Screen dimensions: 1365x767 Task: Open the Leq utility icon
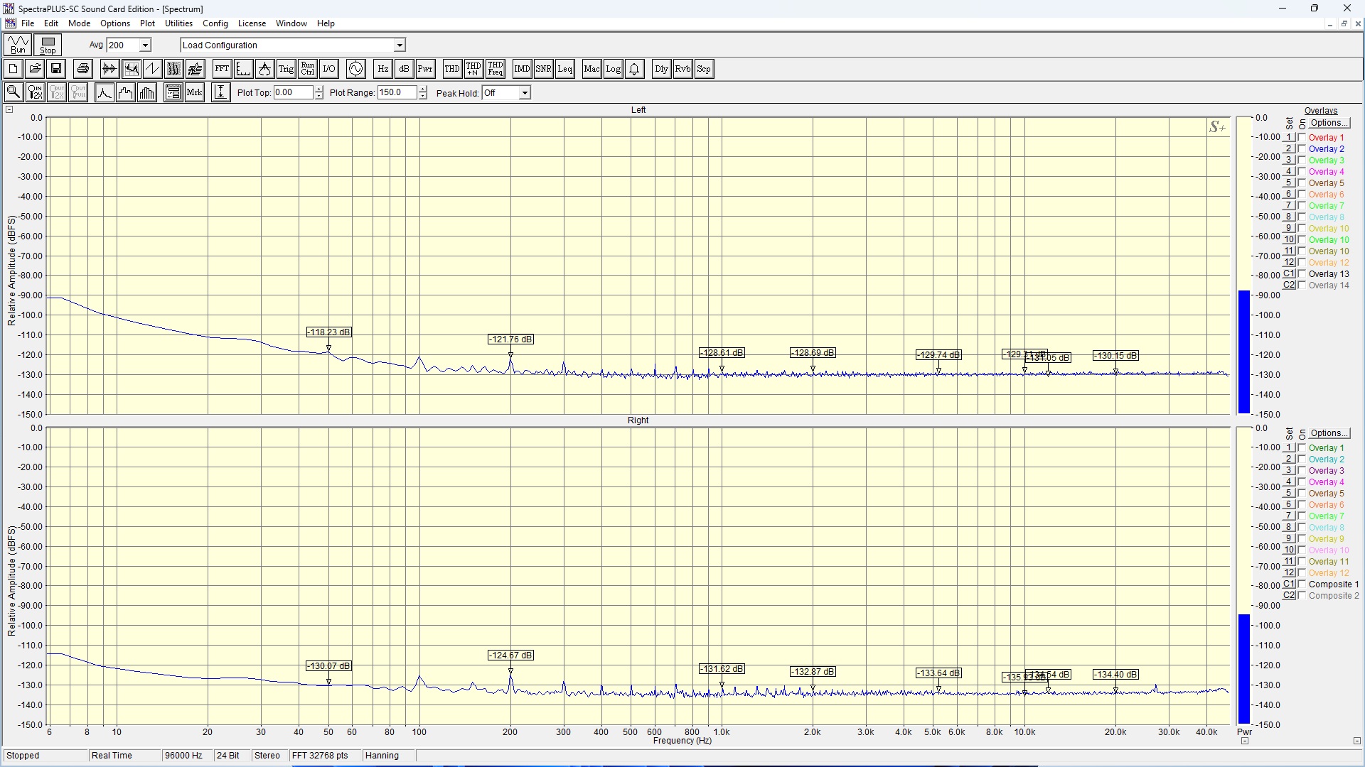pos(564,69)
